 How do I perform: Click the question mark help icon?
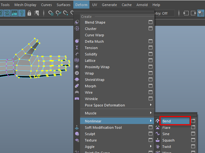coord(22,13)
